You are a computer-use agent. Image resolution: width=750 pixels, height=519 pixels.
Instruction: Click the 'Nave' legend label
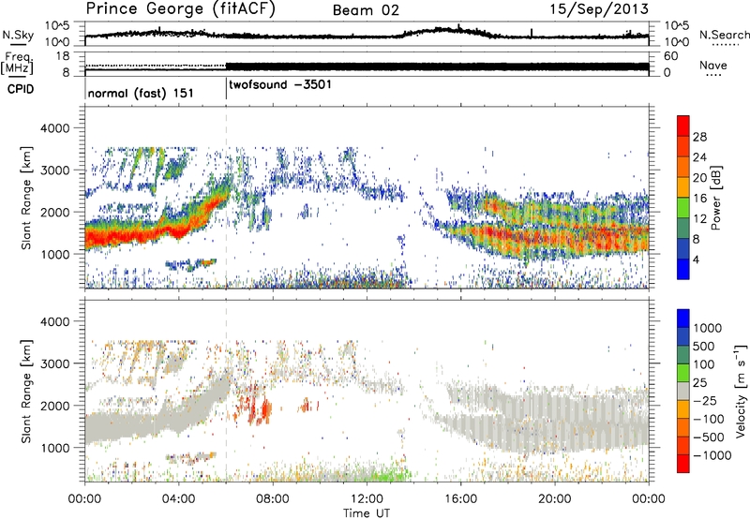(713, 65)
